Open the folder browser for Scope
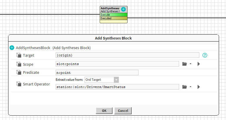This screenshot has height=120, width=226. tap(184, 64)
